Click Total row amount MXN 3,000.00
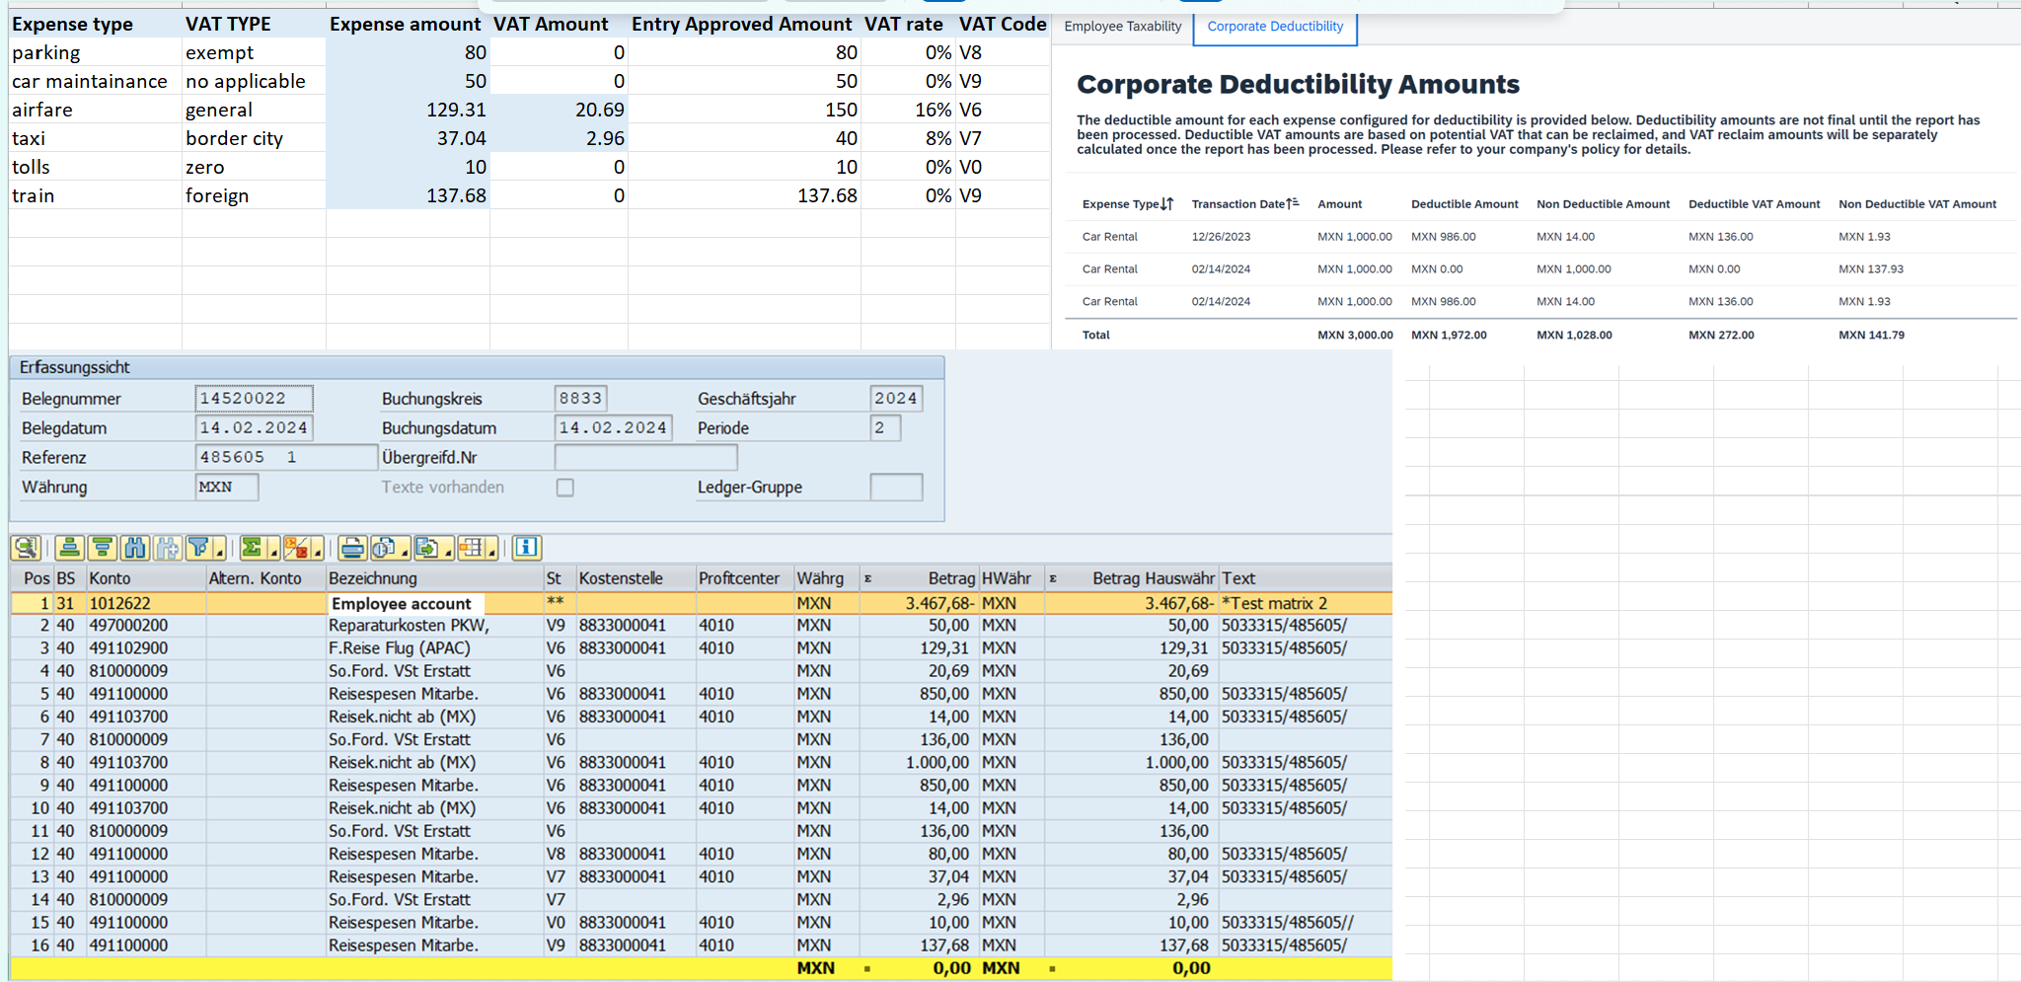 point(1355,335)
